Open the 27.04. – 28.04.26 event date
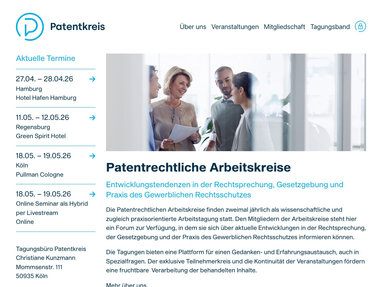Screen dimensions: 382x287 (x=45, y=79)
